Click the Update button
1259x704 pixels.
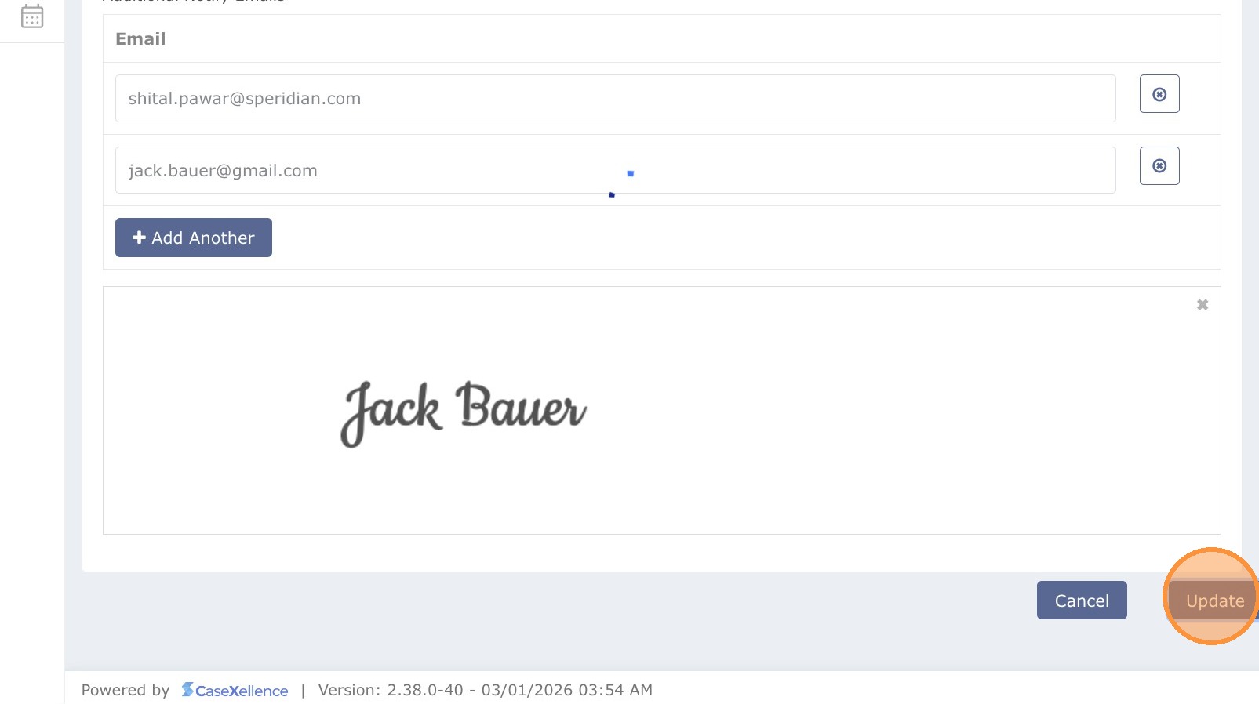1214,601
